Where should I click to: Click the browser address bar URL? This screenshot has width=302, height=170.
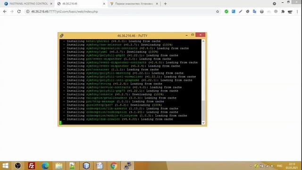click(65, 11)
